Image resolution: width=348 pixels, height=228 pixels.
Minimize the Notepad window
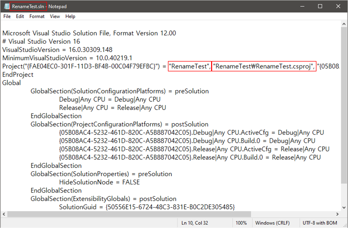tap(302, 6)
